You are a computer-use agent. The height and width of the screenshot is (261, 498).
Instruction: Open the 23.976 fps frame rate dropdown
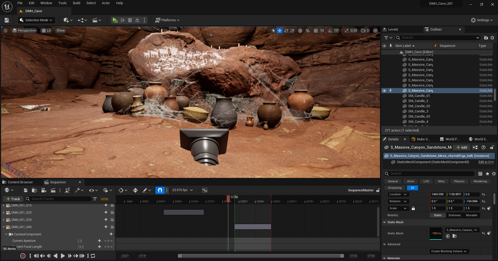click(183, 190)
